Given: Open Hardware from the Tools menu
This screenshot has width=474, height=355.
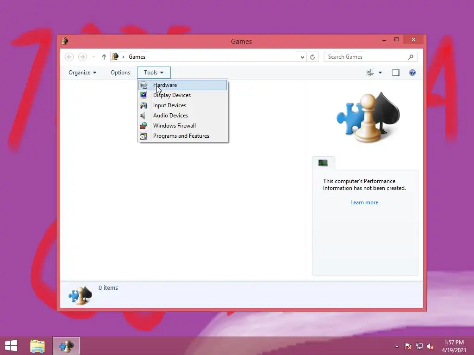Looking at the screenshot, I should tap(182, 85).
